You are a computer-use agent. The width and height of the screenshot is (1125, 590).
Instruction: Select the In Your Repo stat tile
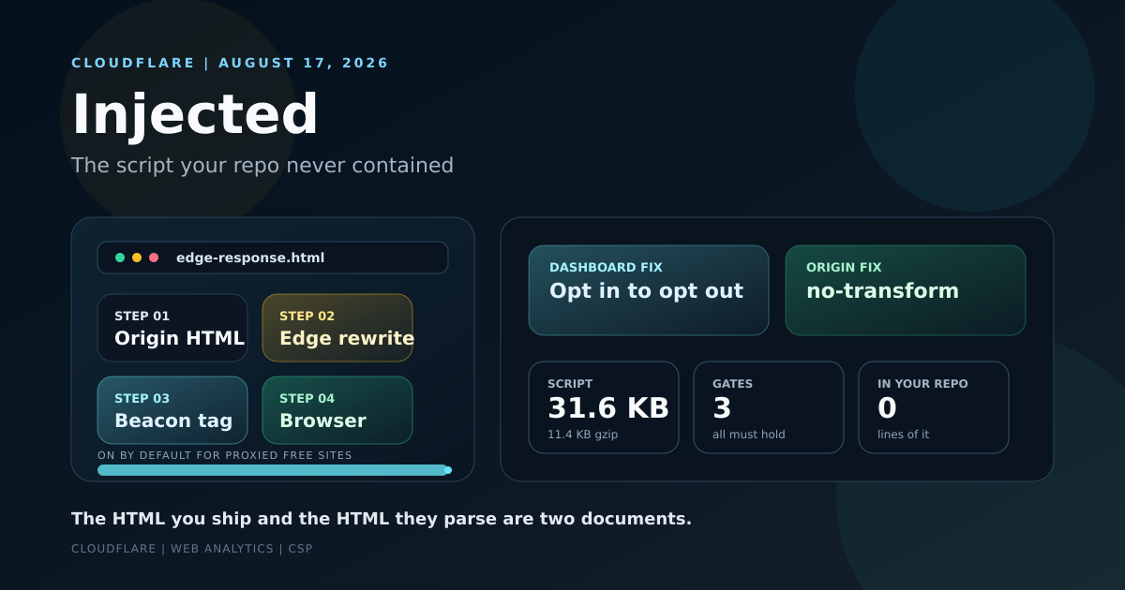tap(934, 407)
